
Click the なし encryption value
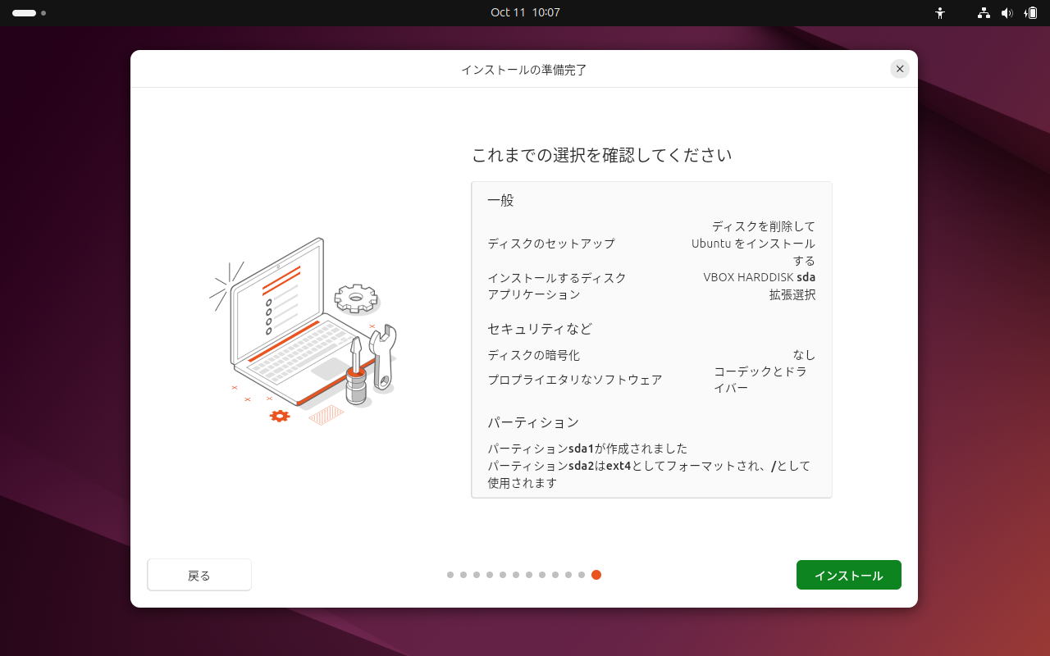pos(804,355)
